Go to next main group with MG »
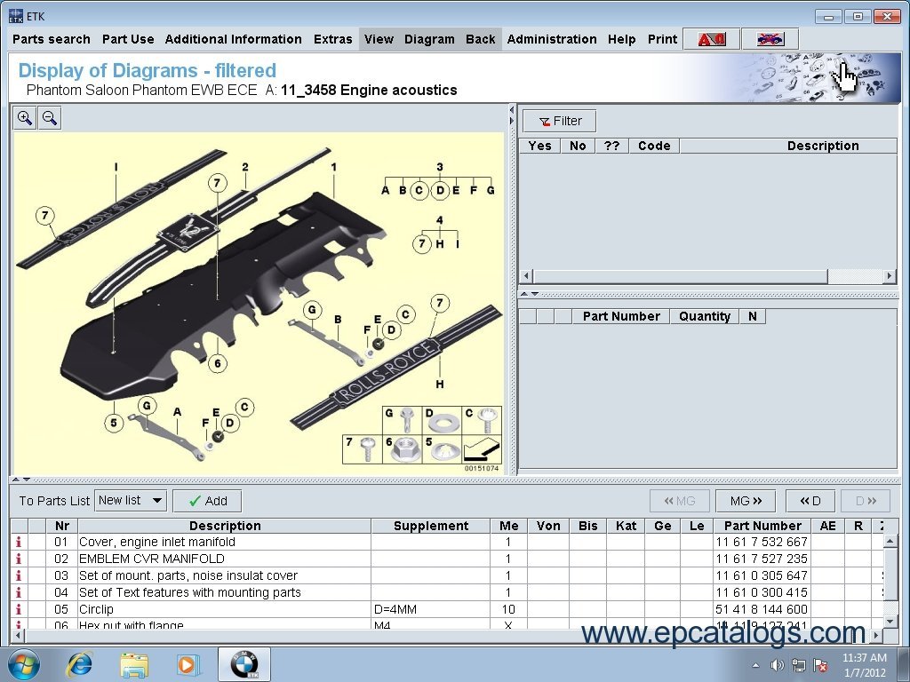Image resolution: width=910 pixels, height=682 pixels. click(x=746, y=501)
